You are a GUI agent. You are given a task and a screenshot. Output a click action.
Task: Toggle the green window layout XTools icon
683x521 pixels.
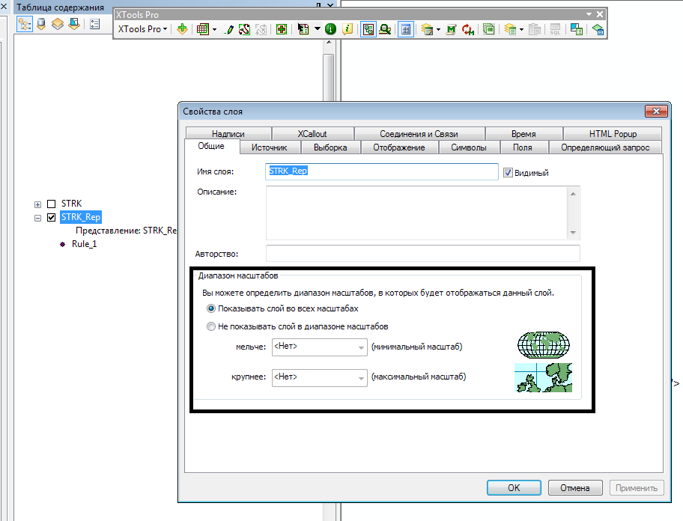coord(368,29)
